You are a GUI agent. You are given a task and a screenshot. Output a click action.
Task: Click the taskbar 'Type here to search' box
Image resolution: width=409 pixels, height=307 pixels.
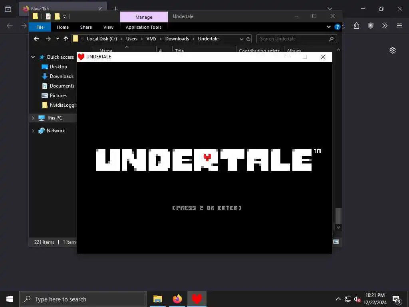click(83, 299)
